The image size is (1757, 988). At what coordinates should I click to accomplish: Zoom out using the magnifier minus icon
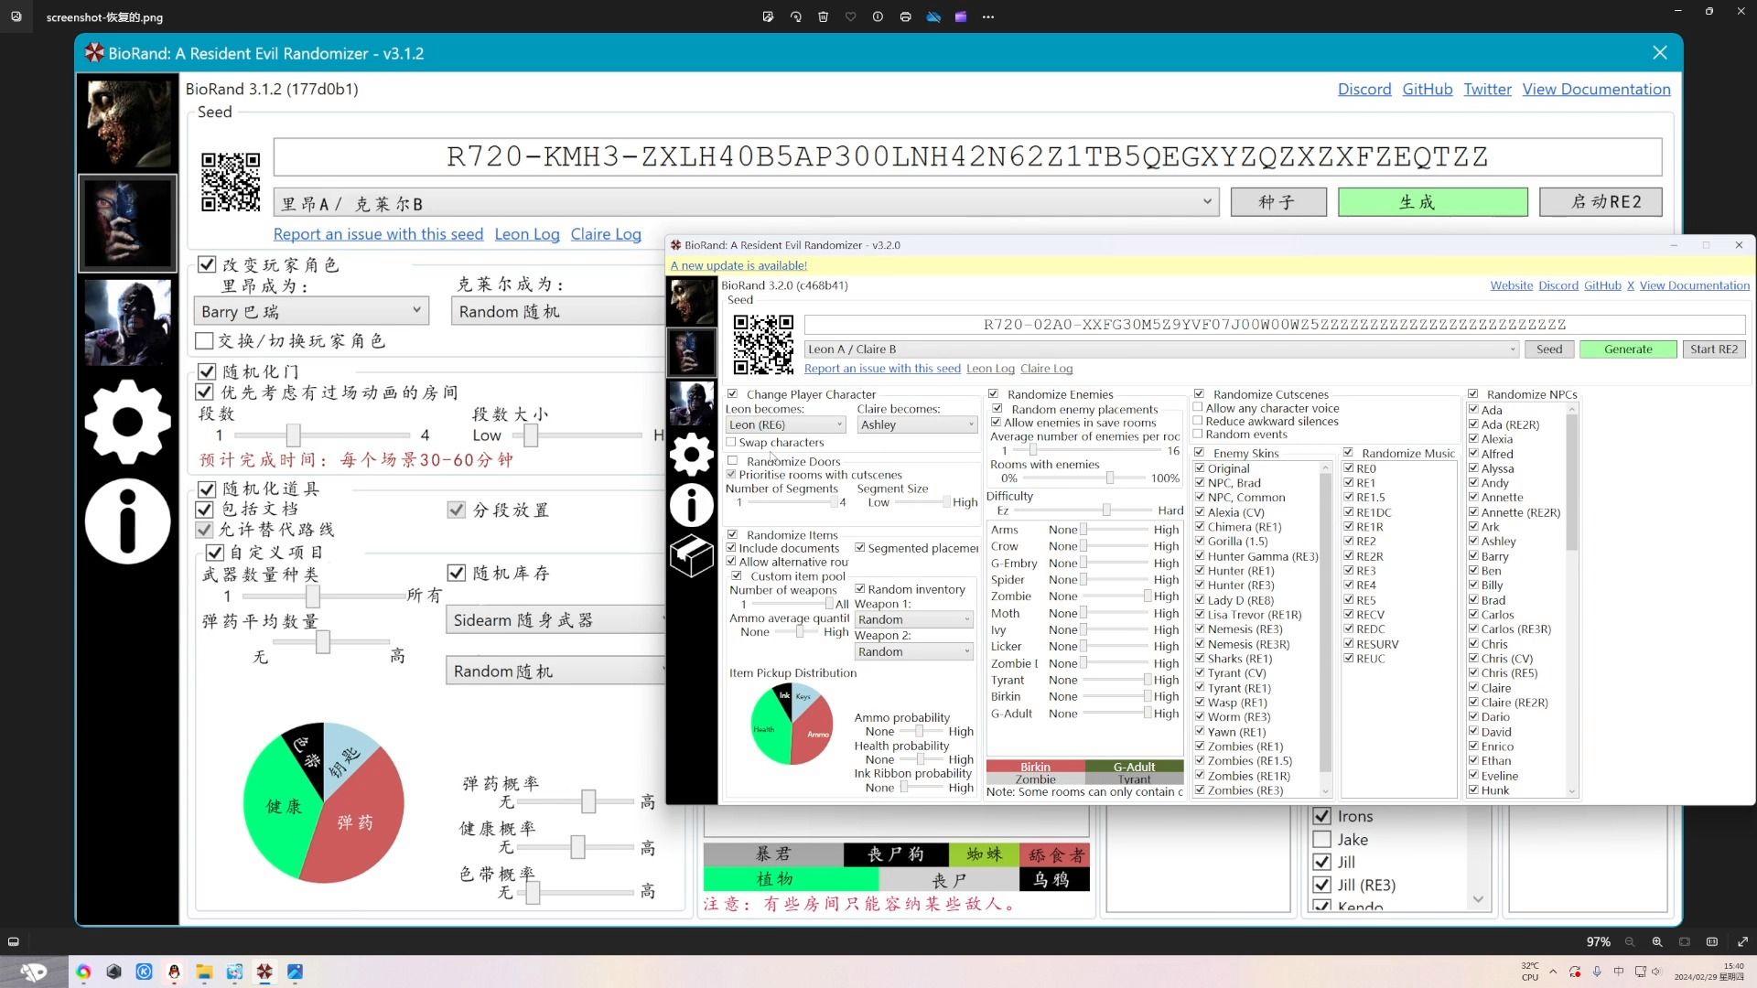pyautogui.click(x=1630, y=941)
